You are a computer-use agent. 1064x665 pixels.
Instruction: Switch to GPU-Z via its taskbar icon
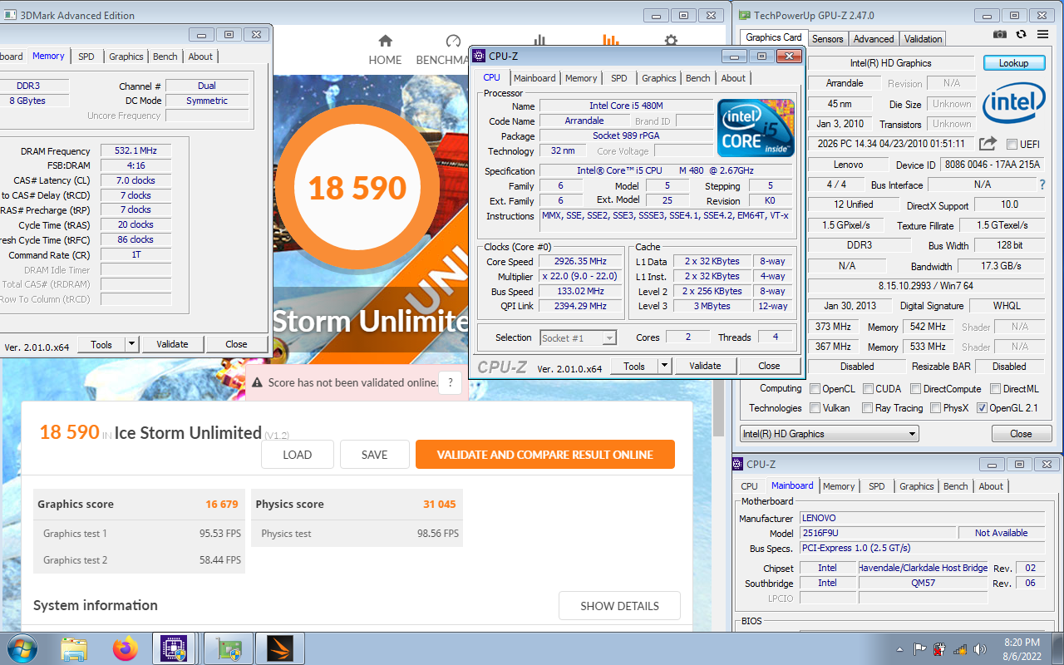coord(228,648)
